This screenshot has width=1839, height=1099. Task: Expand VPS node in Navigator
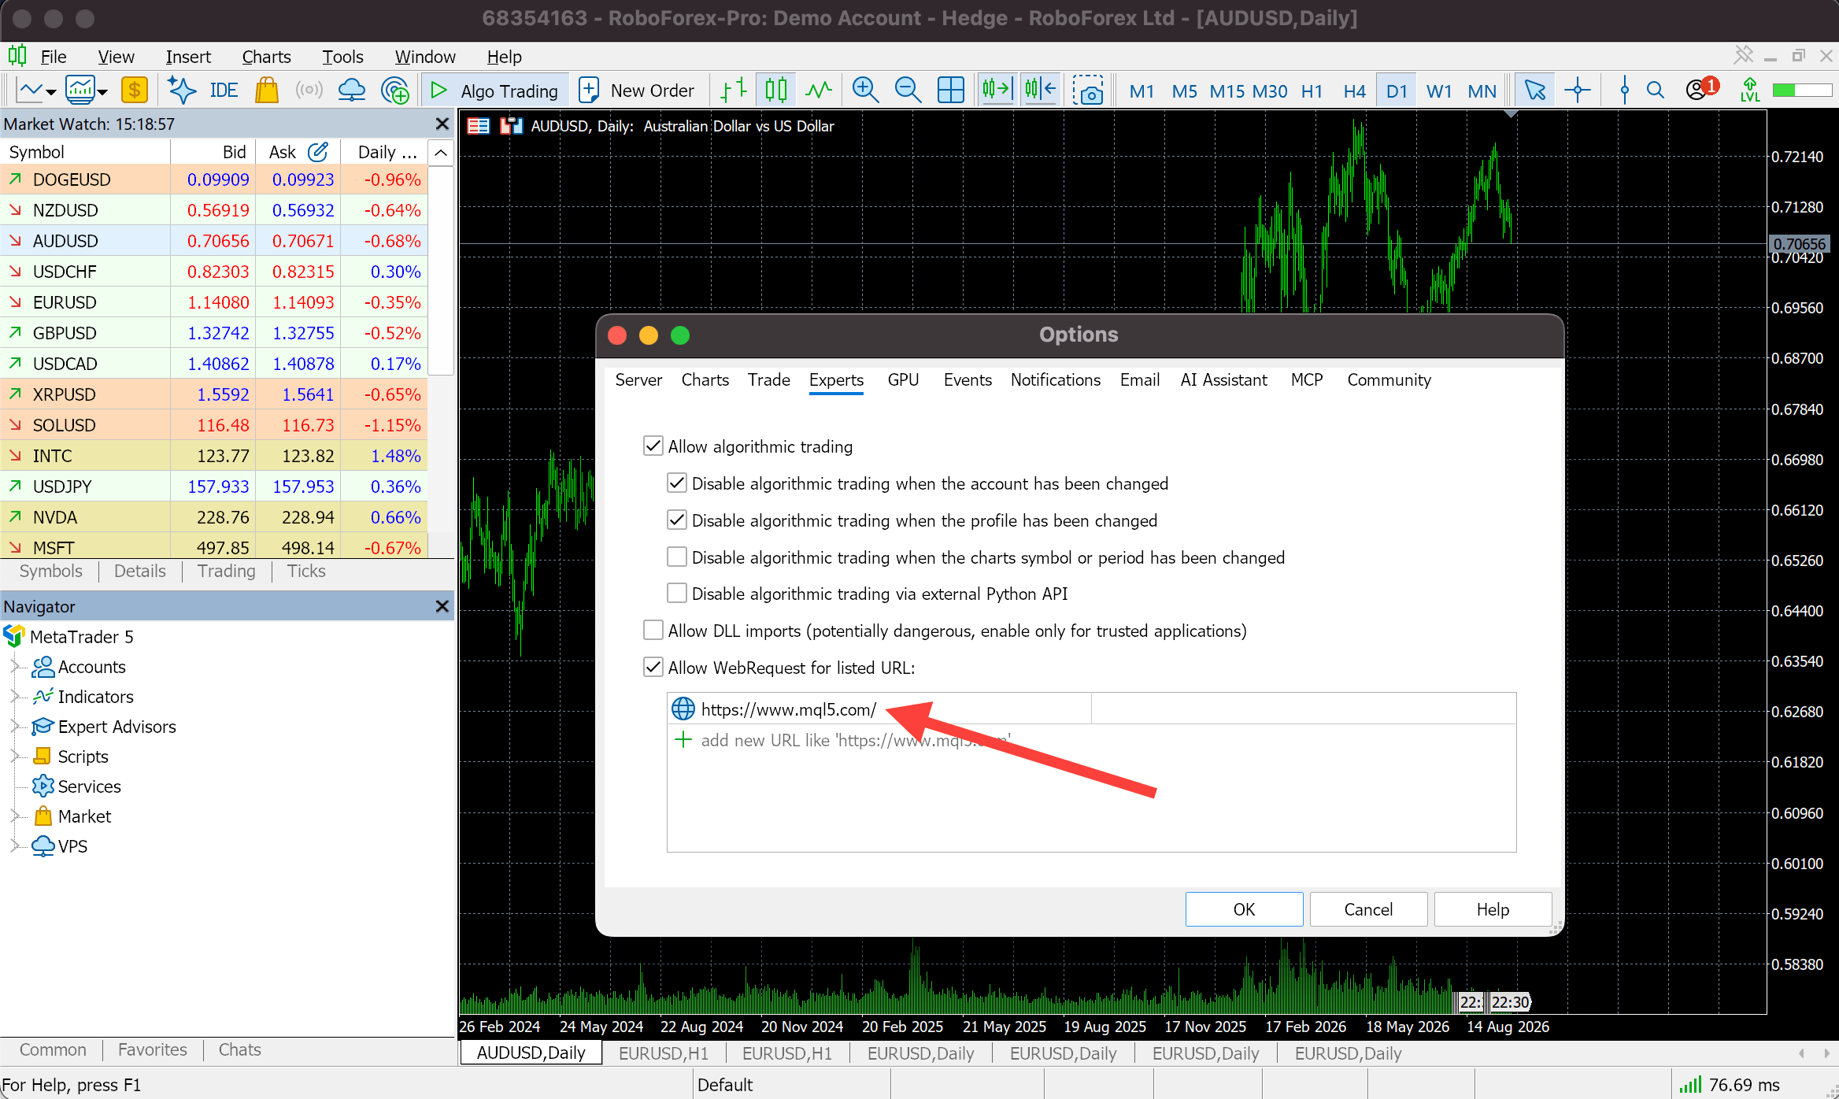tap(14, 846)
